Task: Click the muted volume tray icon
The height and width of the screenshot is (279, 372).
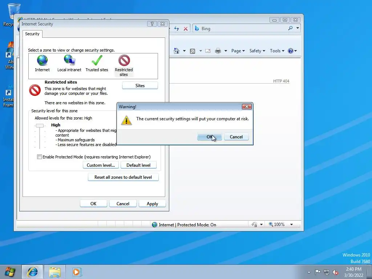Action: tap(335, 272)
